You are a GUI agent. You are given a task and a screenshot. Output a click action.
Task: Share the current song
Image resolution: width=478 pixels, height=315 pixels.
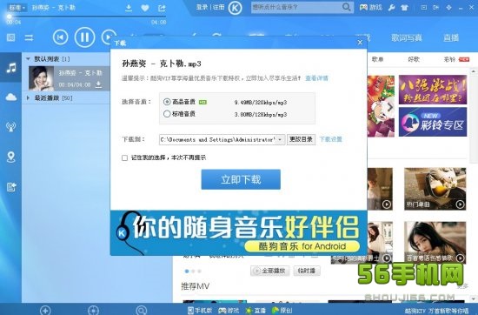pos(162,8)
